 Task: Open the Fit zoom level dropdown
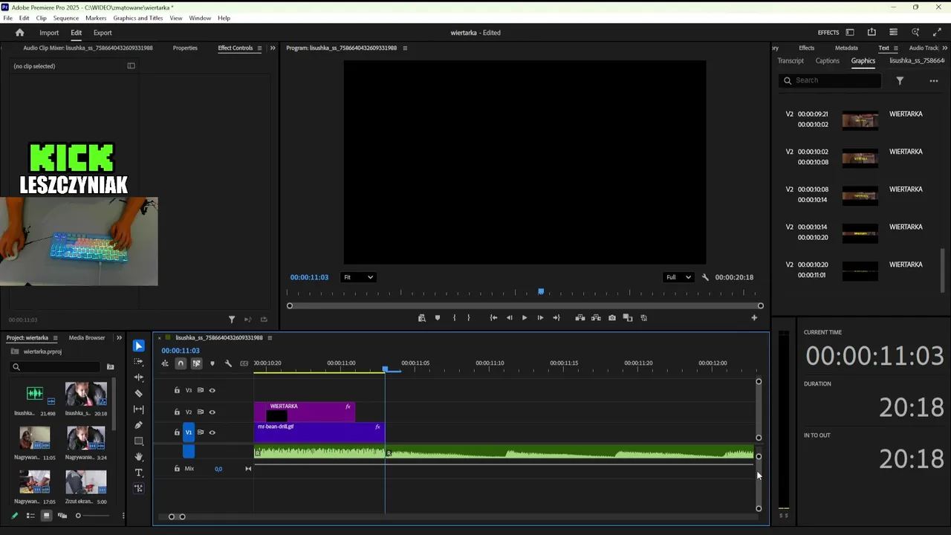point(358,277)
